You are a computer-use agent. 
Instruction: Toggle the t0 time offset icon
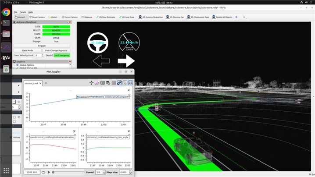pyautogui.click(x=125, y=83)
